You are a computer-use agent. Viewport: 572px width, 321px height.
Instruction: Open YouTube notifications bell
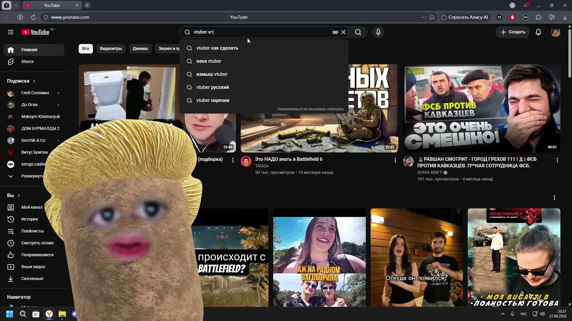[538, 32]
